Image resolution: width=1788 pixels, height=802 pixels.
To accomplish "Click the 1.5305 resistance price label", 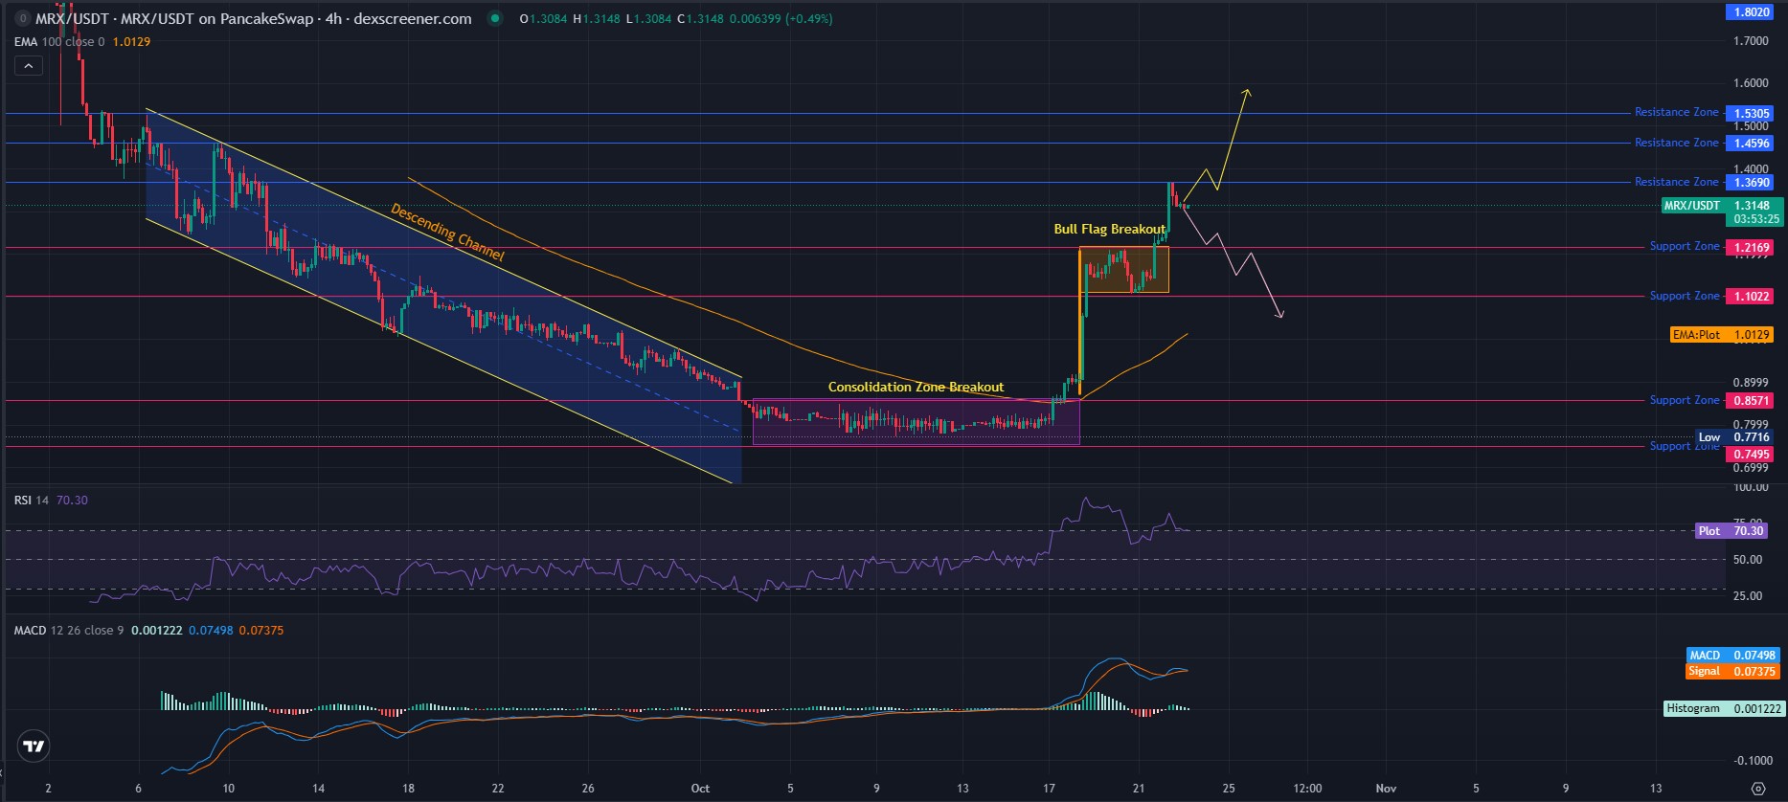I will click(x=1752, y=114).
